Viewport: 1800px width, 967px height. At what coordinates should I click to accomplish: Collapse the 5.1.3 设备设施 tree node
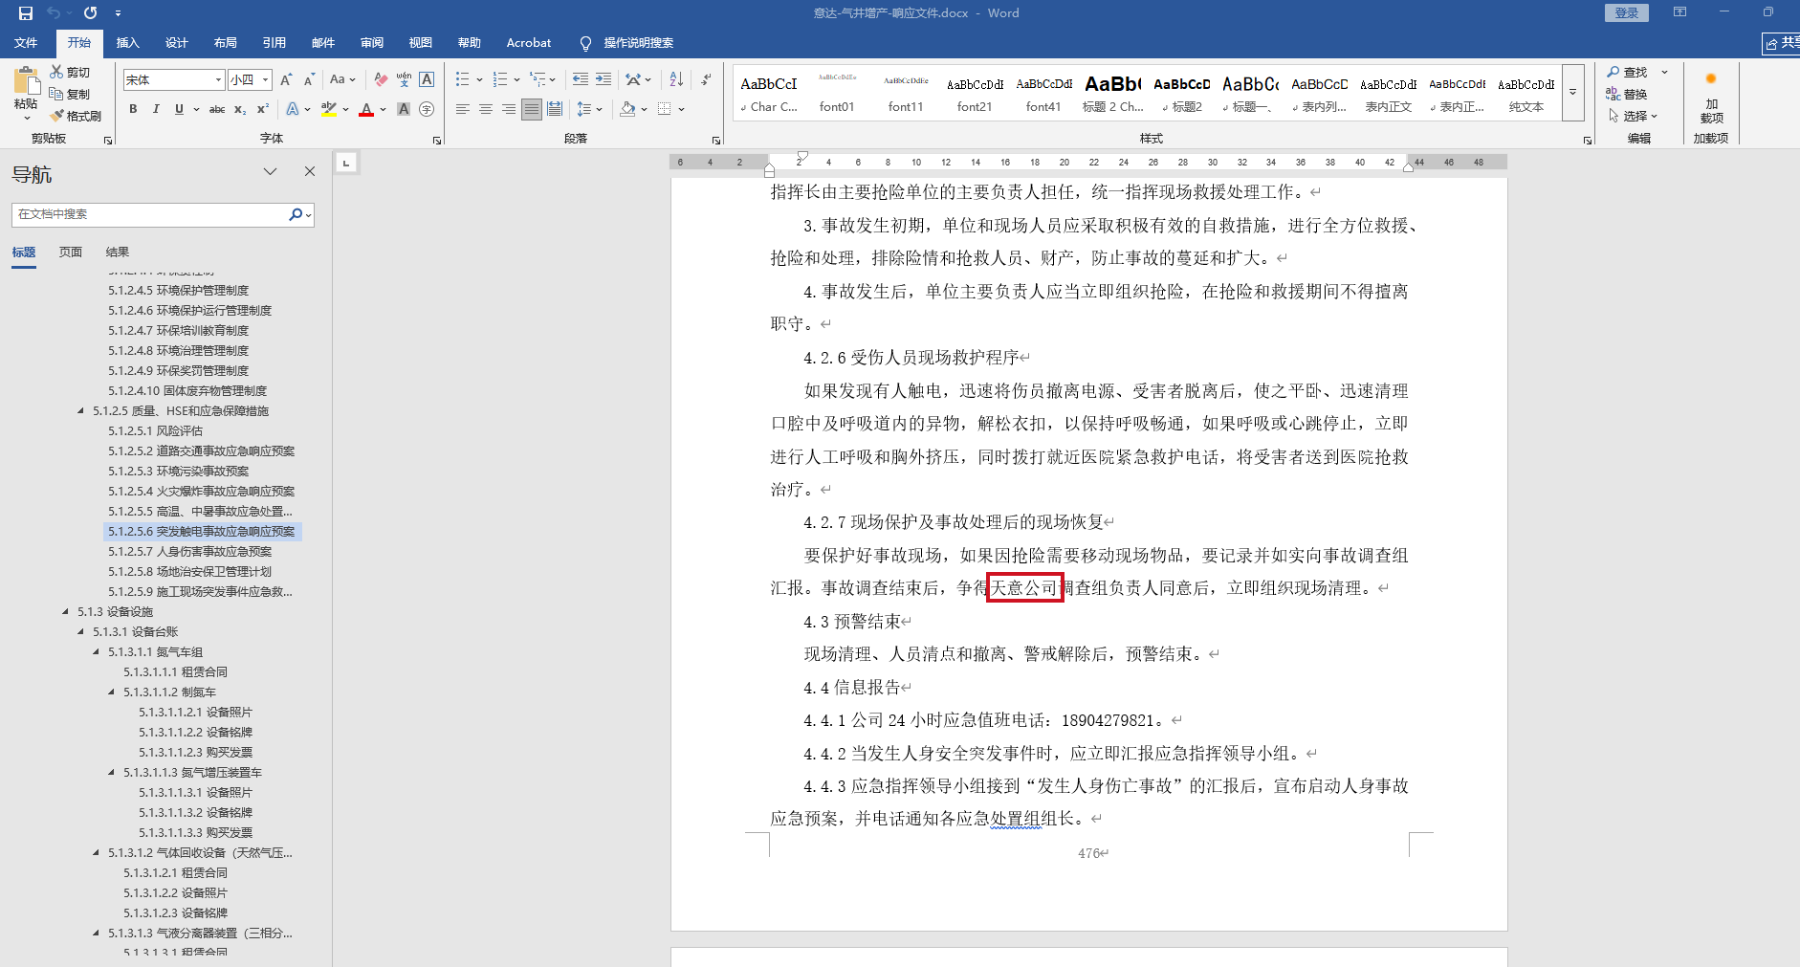pos(65,612)
